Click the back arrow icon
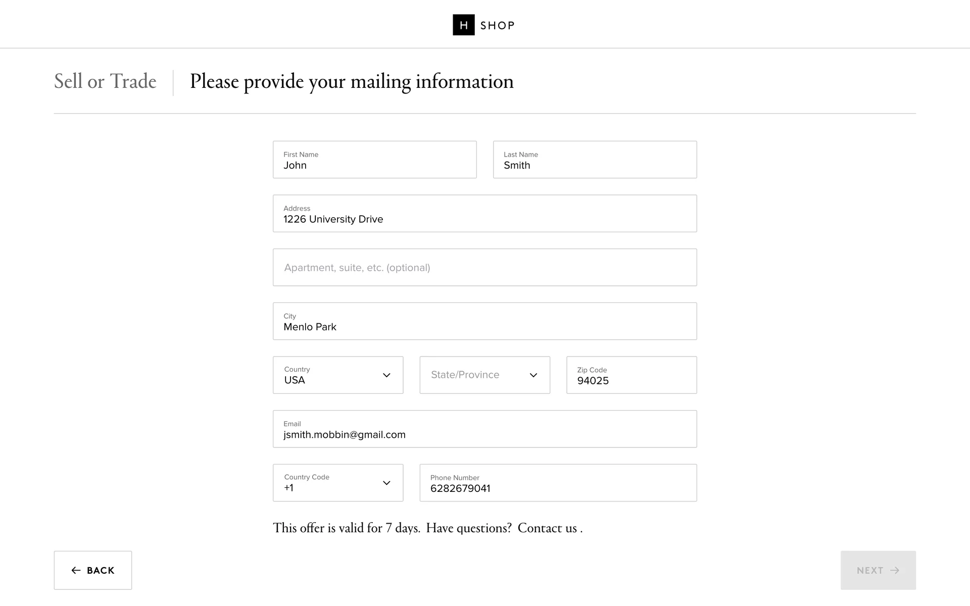Screen dimensions: 970x606 [76, 570]
